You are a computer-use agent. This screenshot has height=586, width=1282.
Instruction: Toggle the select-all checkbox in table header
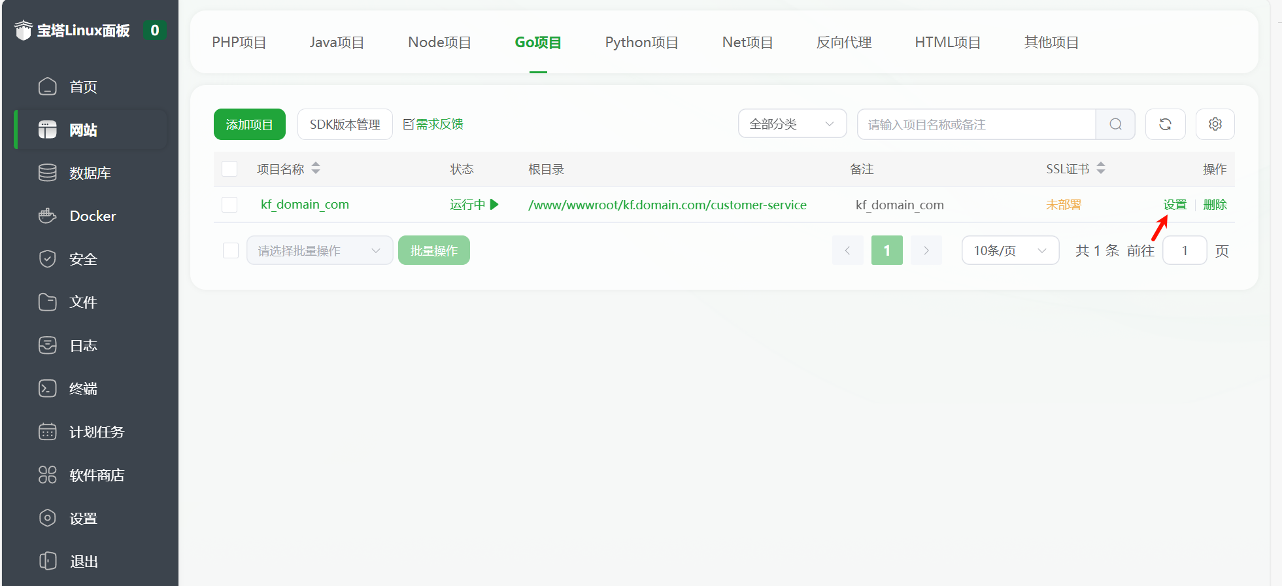click(229, 169)
